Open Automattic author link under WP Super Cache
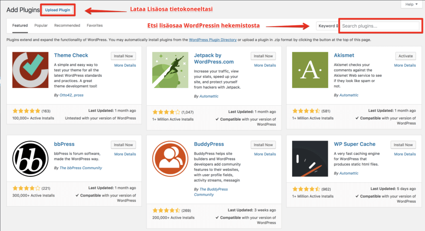The height and width of the screenshot is (231, 425). 349,173
